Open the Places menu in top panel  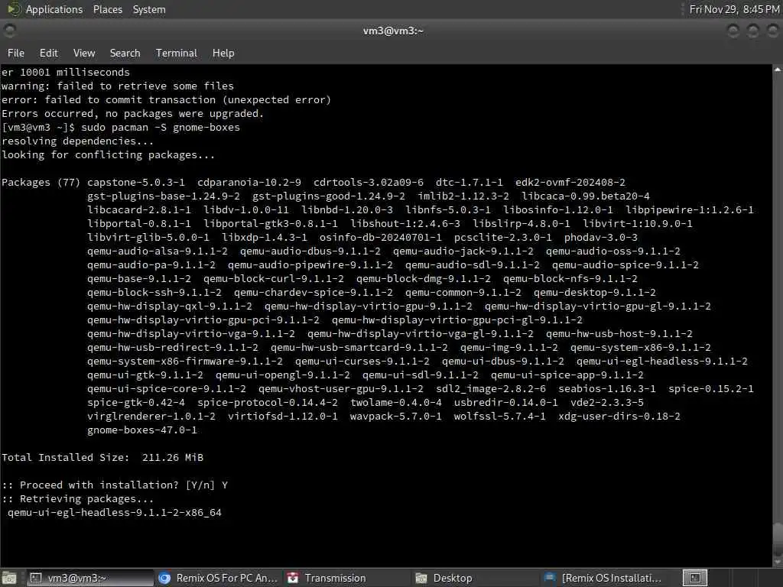[x=107, y=9]
